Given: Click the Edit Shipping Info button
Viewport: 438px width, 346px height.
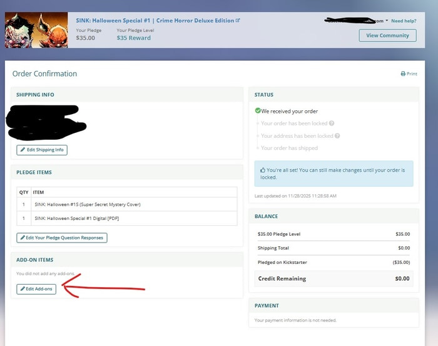Looking at the screenshot, I should tap(42, 150).
